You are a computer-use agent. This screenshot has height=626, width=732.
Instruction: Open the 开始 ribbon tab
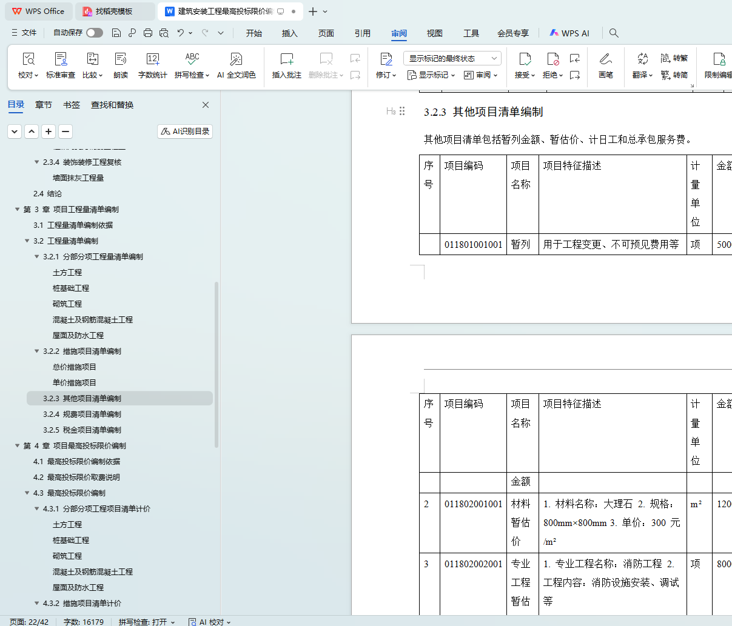click(254, 33)
